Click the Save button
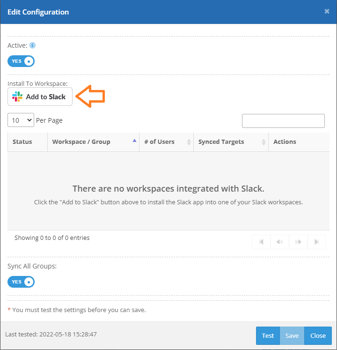This screenshot has height=350, width=337. [292, 335]
